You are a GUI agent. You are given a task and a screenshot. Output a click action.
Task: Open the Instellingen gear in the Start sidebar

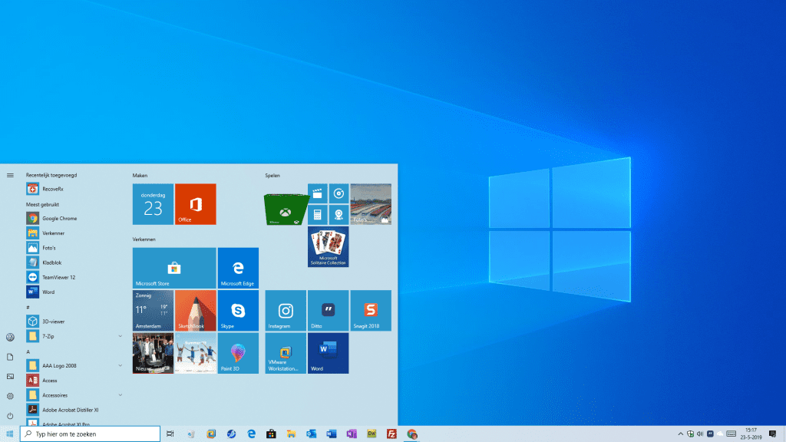[x=10, y=394]
